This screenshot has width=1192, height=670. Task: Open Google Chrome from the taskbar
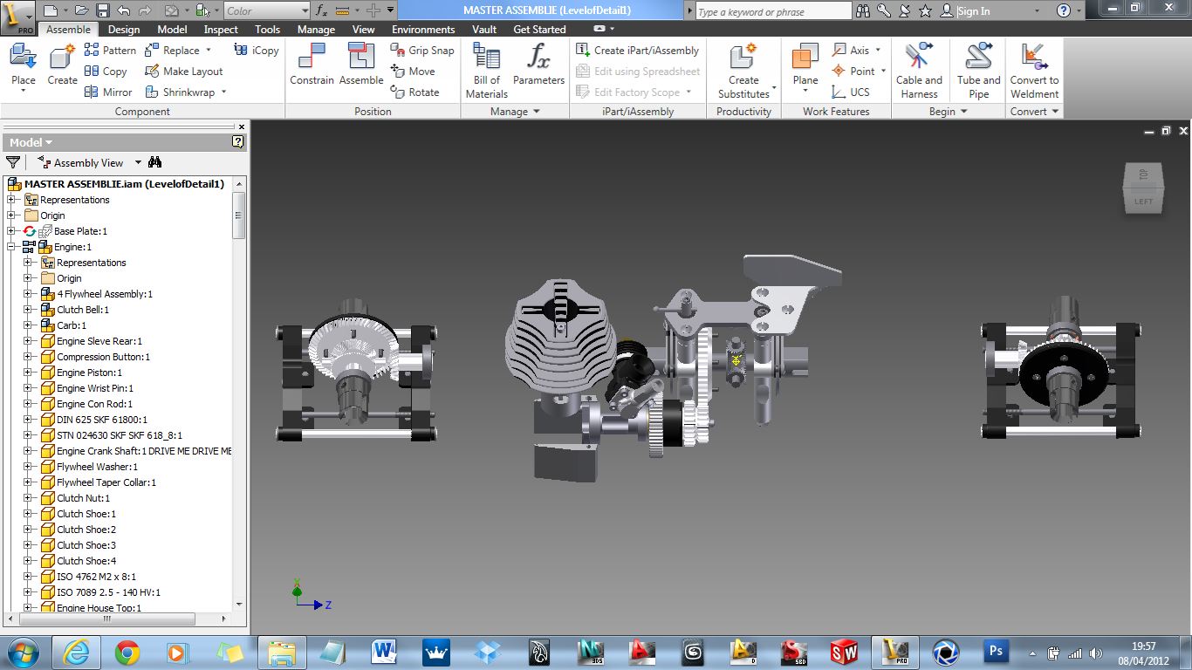[127, 653]
